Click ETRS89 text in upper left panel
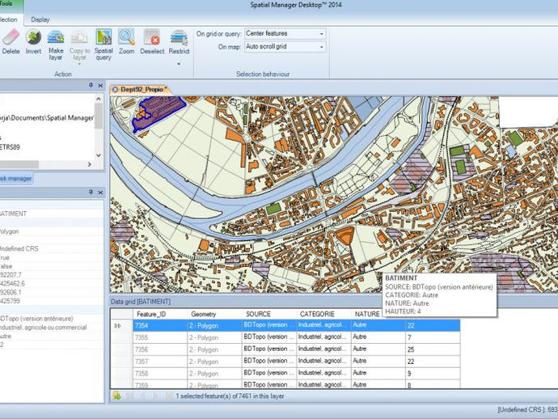This screenshot has height=419, width=558. [x=10, y=146]
